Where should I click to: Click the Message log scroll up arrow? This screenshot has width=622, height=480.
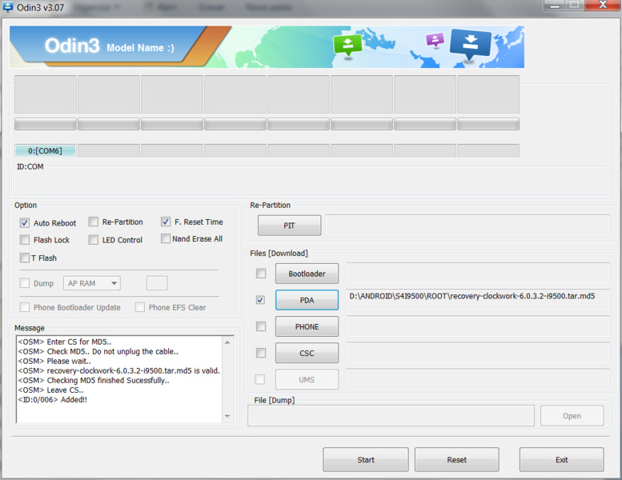point(227,342)
